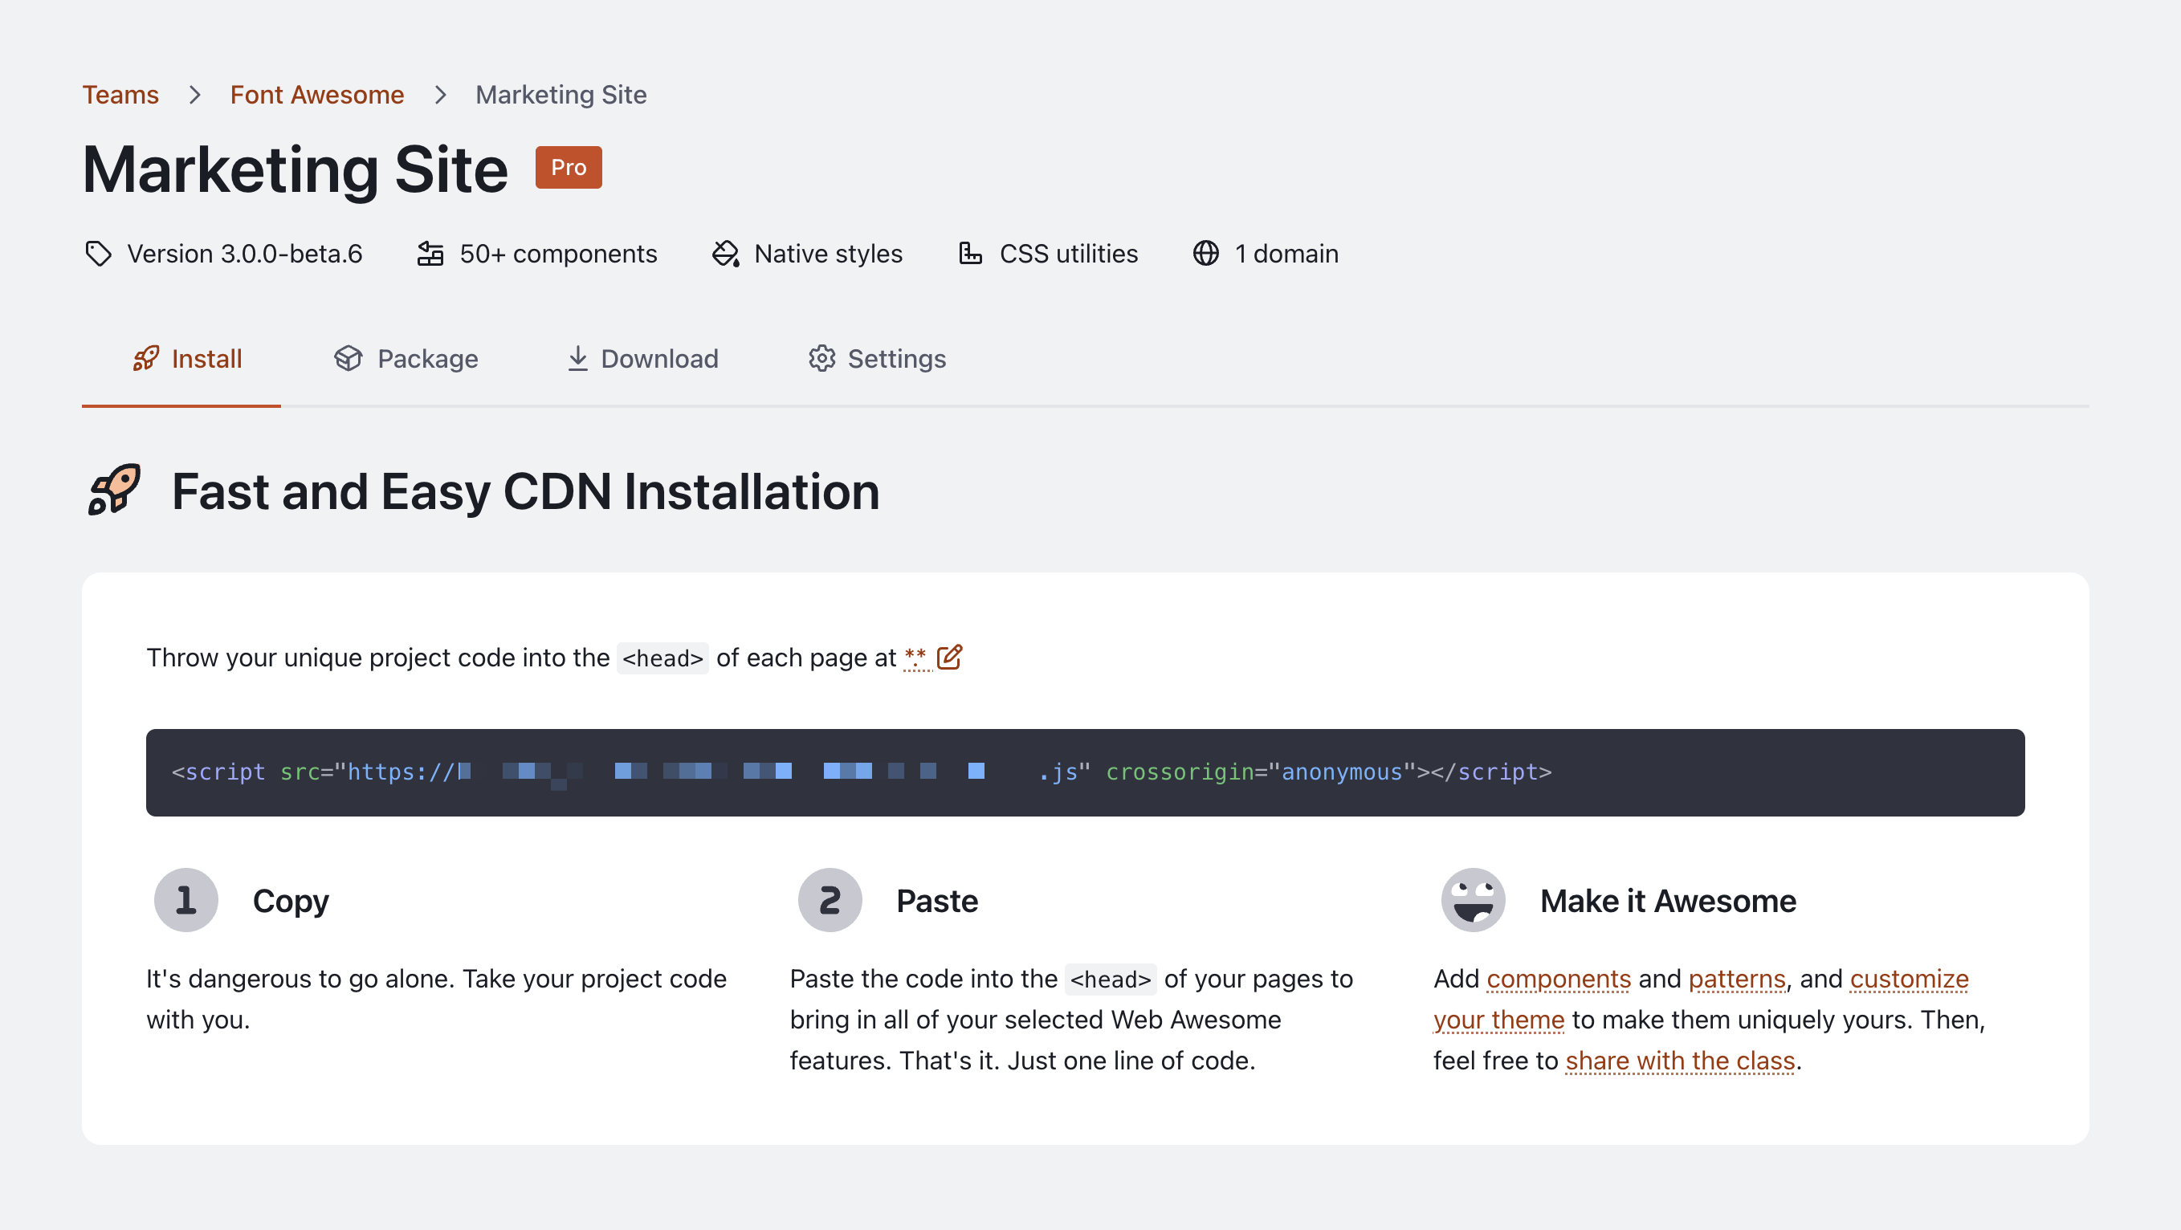2181x1230 pixels.
Task: Click the 1 domain label
Action: coord(1286,254)
